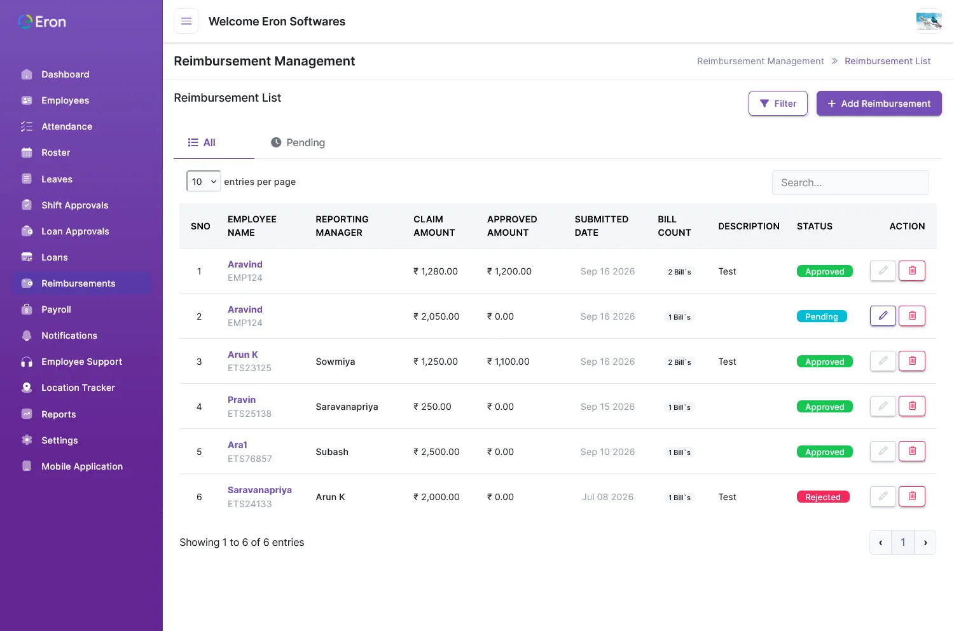The image size is (954, 631).
Task: Open Employee Support
Action: pyautogui.click(x=81, y=362)
